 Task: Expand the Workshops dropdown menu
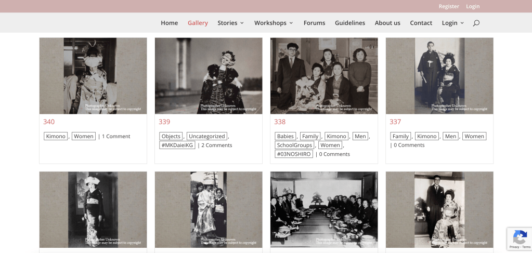pos(274,23)
